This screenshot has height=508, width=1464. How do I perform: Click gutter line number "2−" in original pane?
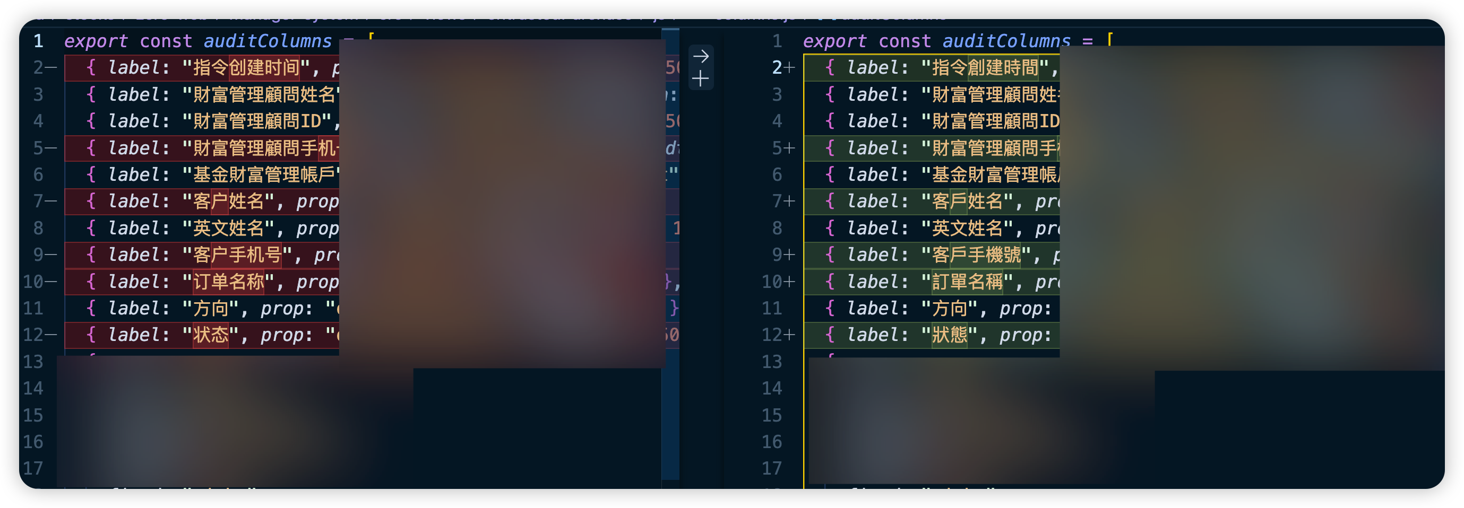click(45, 67)
